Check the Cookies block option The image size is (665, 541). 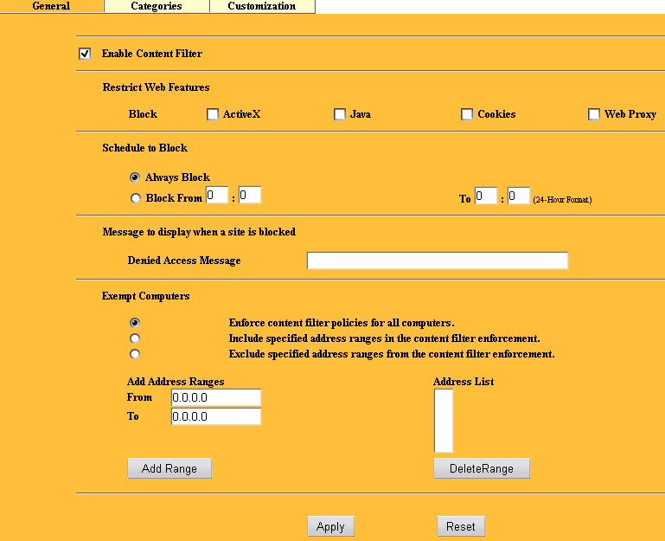tap(467, 114)
